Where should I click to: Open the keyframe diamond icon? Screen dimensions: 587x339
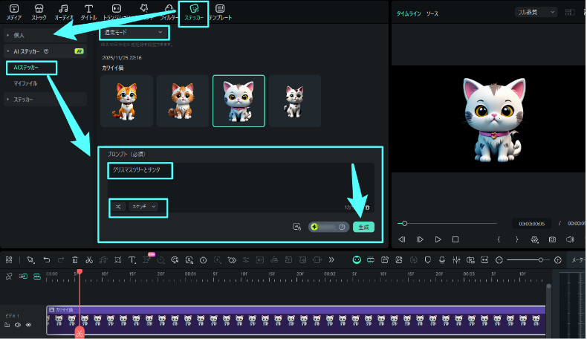coord(232,259)
